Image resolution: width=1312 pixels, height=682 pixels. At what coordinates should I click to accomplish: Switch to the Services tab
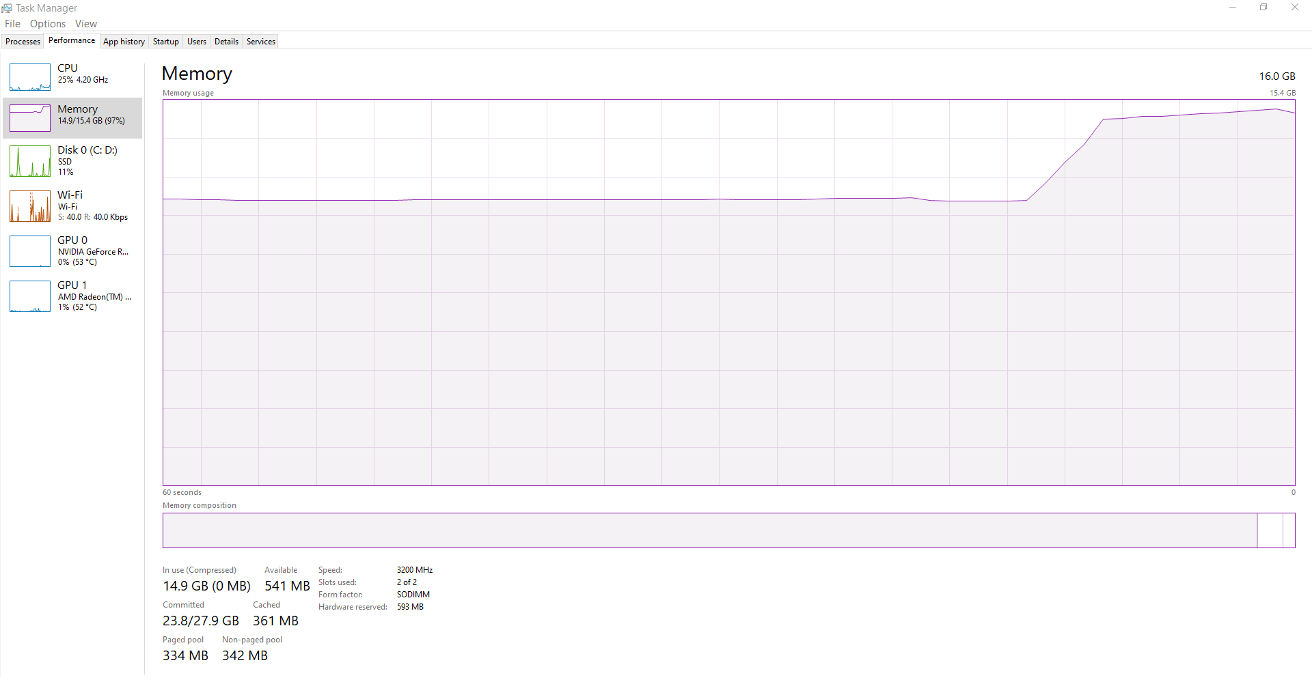point(260,41)
